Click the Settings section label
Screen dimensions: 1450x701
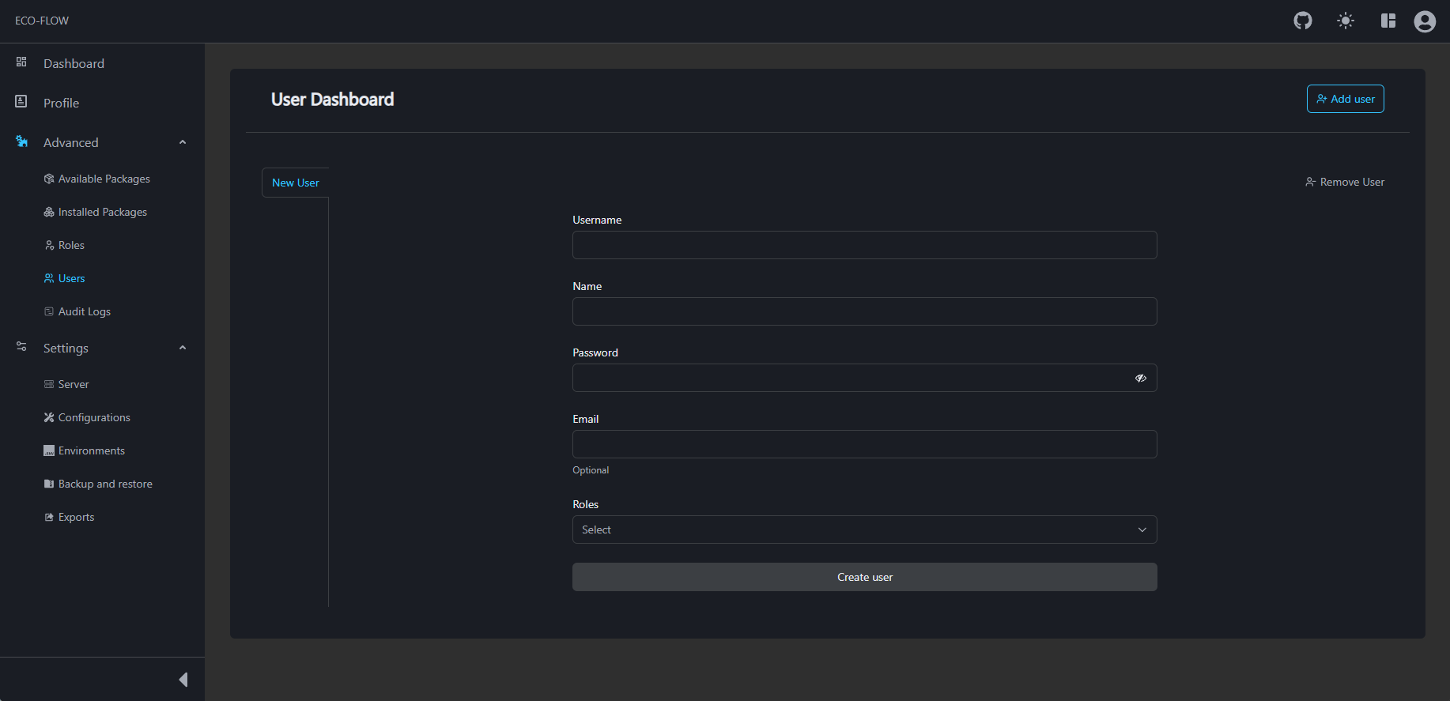[x=66, y=348]
